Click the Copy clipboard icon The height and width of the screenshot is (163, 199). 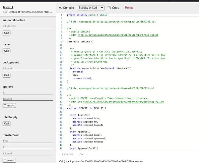(x=109, y=8)
